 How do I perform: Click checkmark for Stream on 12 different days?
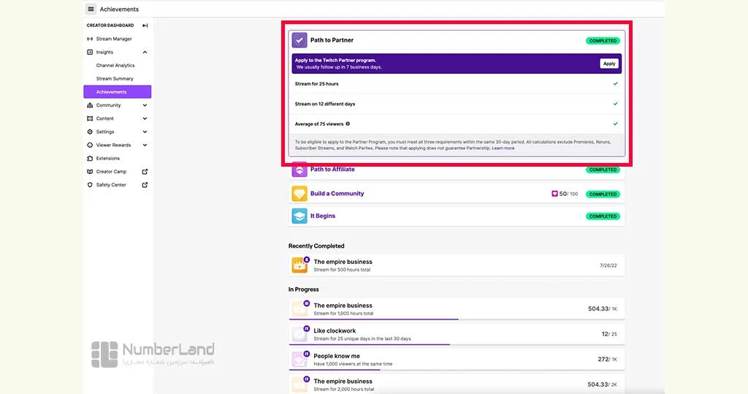pyautogui.click(x=615, y=104)
